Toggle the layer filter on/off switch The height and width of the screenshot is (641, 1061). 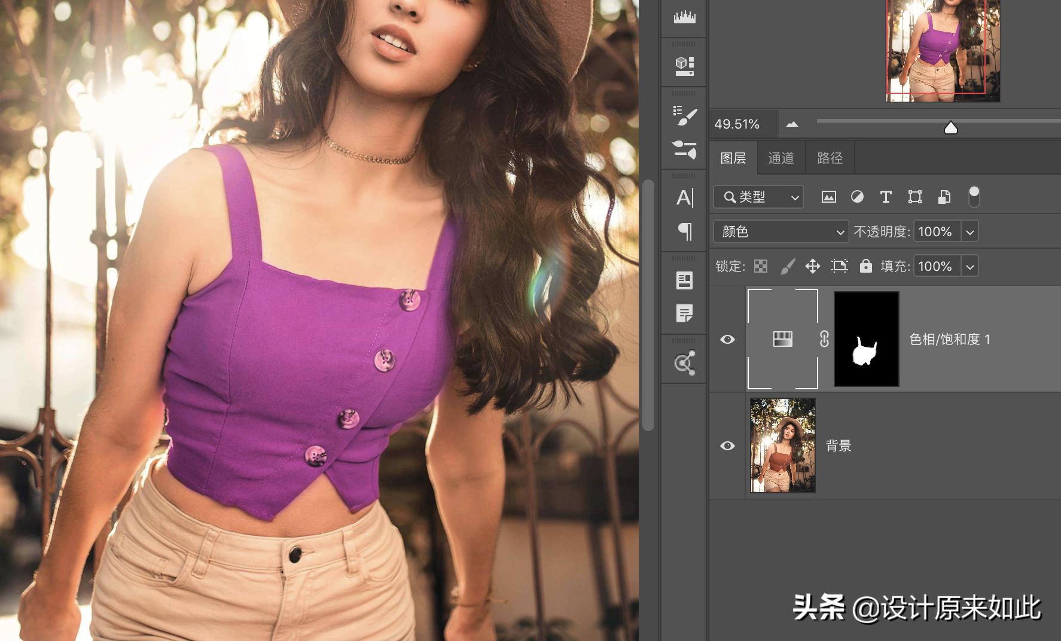(x=974, y=196)
